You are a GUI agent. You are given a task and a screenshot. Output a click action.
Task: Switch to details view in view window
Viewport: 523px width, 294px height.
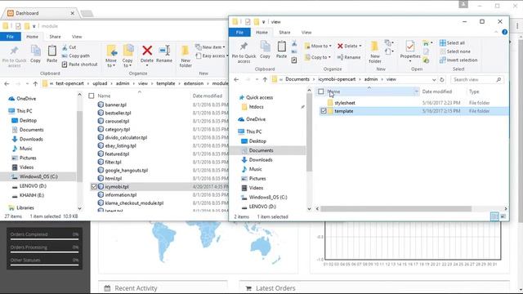click(494, 216)
